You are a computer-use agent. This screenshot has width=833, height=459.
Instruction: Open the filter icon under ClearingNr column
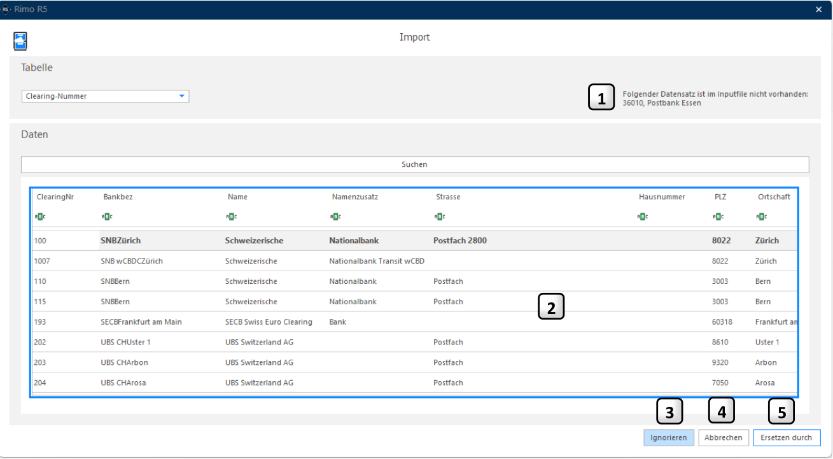click(x=40, y=216)
